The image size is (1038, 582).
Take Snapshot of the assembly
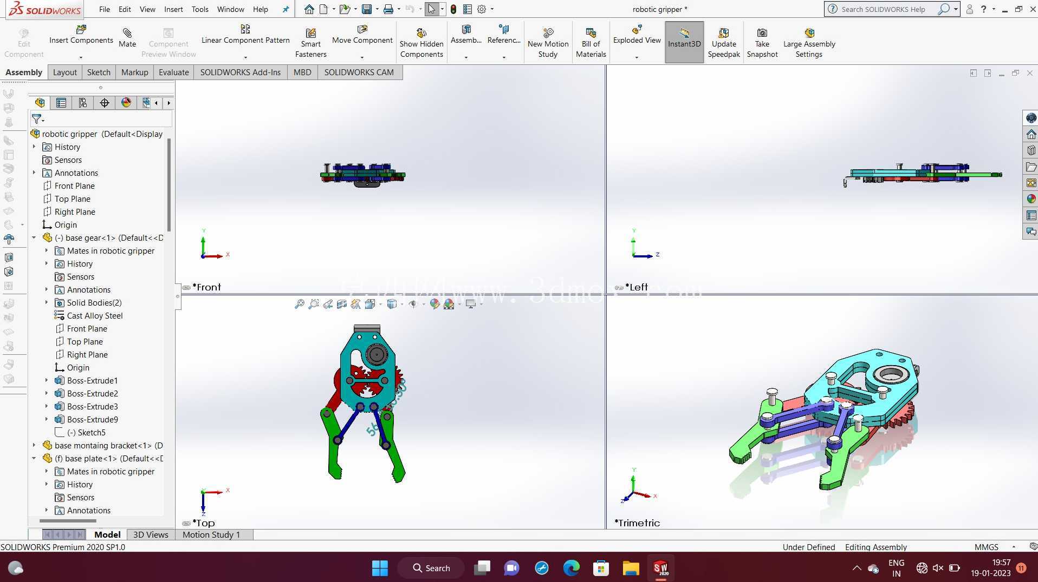click(x=762, y=43)
